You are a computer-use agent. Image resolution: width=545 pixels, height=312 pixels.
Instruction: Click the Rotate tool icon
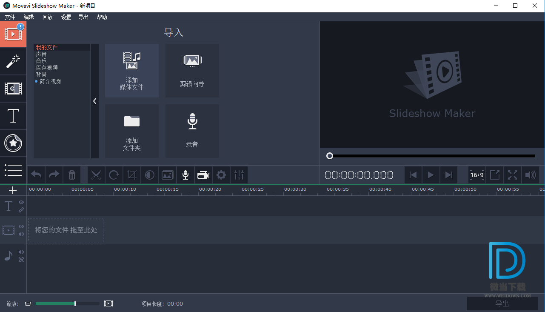[114, 175]
